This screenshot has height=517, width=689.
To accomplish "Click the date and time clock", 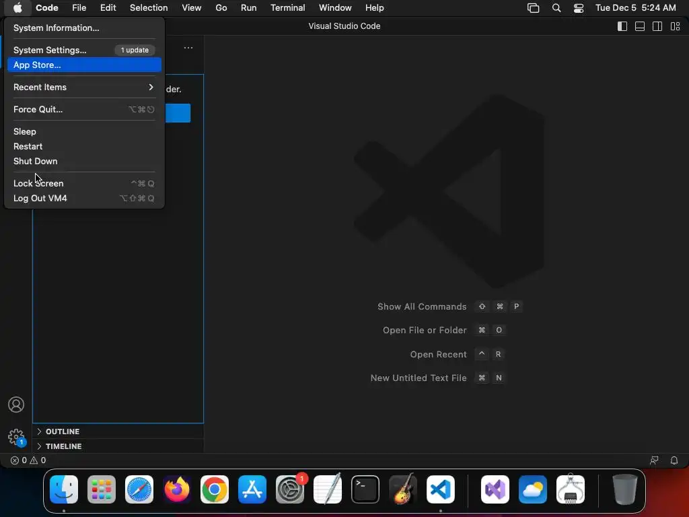I will 635,7.
